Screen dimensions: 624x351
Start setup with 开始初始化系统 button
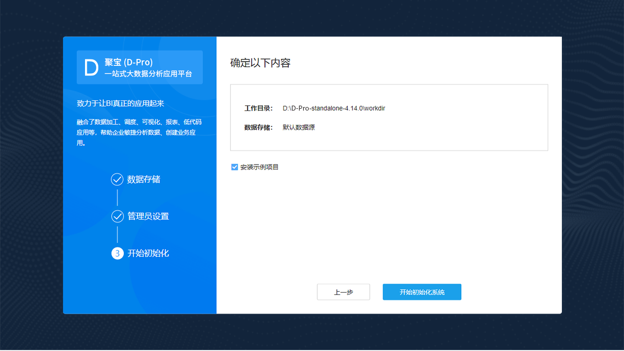pyautogui.click(x=422, y=292)
